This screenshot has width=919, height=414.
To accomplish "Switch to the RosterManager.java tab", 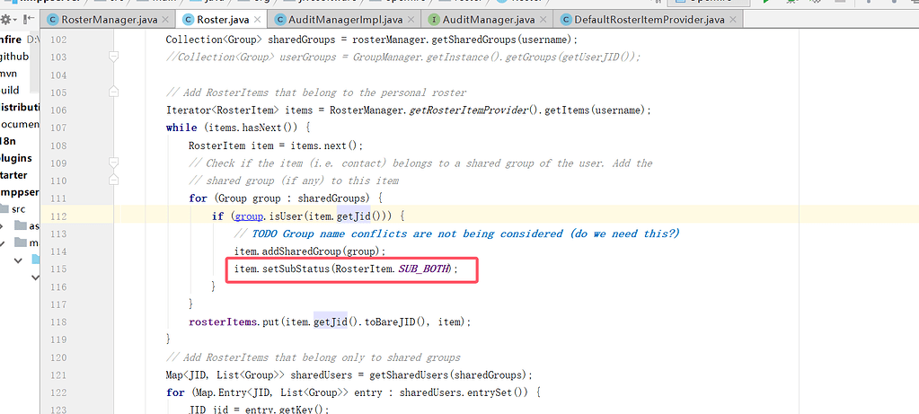I will [107, 18].
